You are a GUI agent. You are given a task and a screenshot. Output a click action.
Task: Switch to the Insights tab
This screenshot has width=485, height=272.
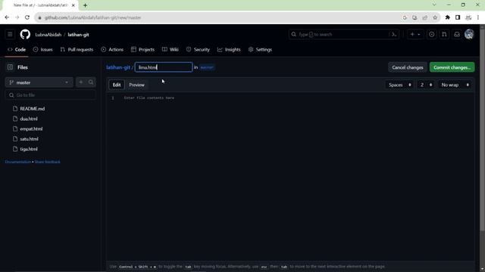coord(229,50)
